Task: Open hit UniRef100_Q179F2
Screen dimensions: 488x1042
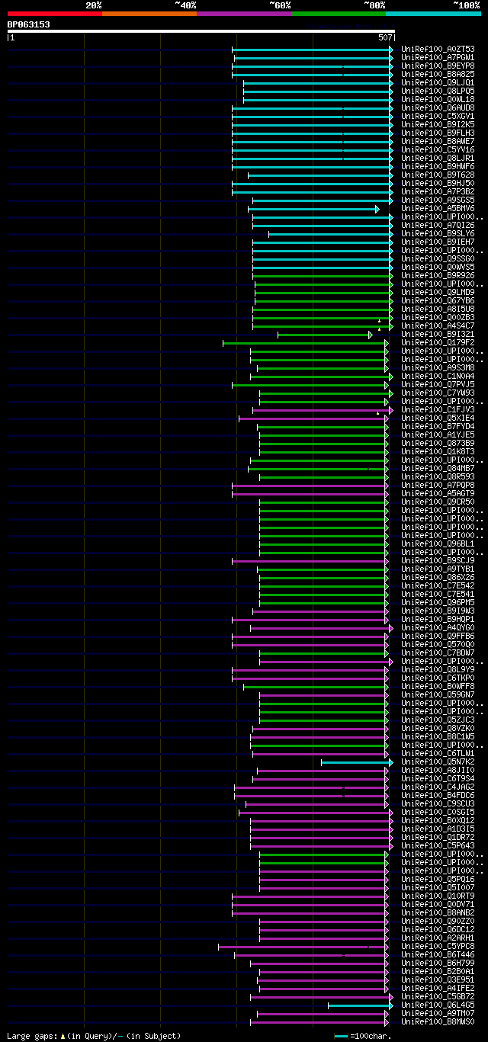Action: pos(438,343)
